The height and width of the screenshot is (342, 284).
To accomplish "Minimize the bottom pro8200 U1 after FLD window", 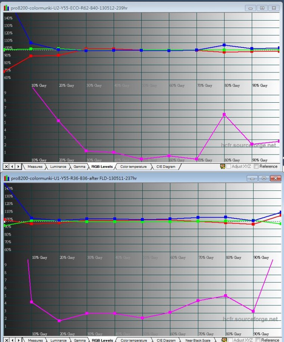I will pyautogui.click(x=252, y=178).
